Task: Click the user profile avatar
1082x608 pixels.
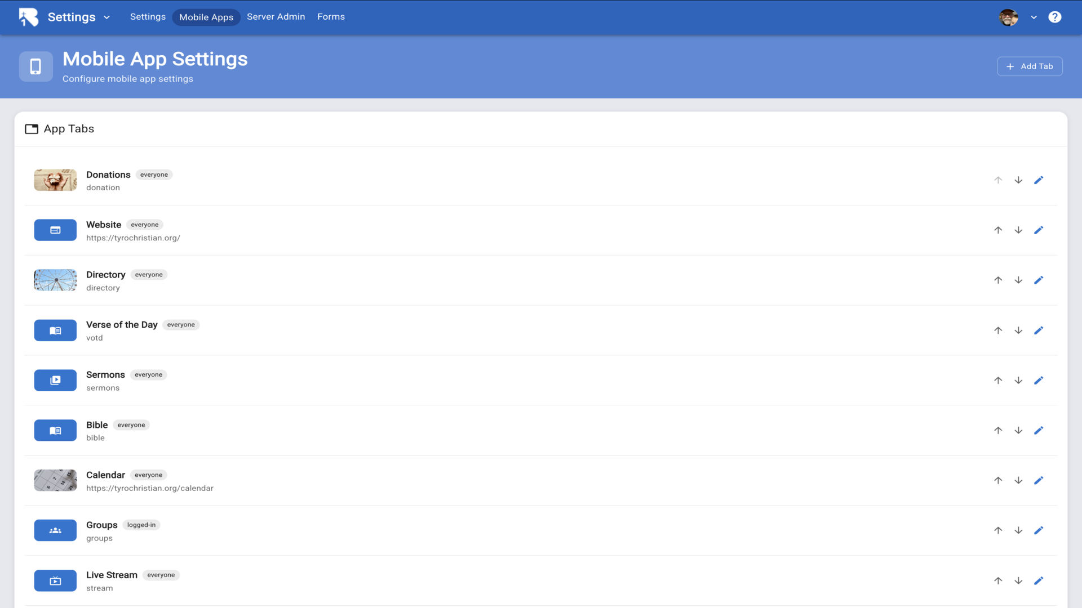Action: (x=1009, y=17)
